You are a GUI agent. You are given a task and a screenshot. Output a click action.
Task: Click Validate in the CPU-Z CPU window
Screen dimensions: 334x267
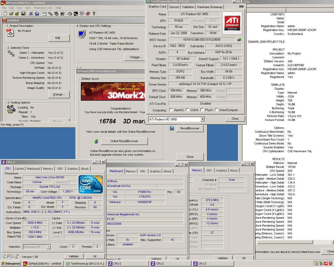74,256
